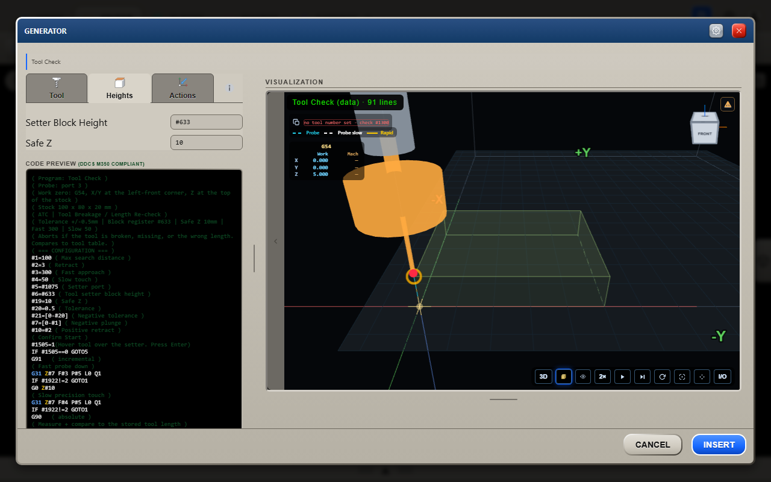
Task: Grab the horizontal handle below the visualization
Action: [504, 399]
